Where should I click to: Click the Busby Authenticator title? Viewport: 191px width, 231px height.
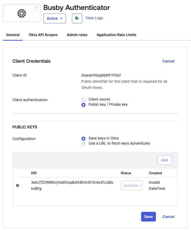(x=77, y=8)
